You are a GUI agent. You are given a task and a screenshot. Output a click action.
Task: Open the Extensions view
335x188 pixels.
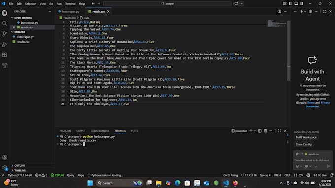pyautogui.click(x=5, y=54)
